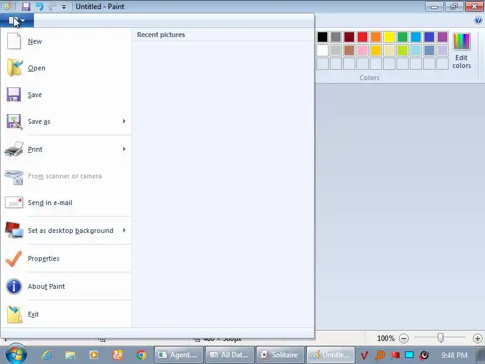The height and width of the screenshot is (364, 485).
Task: Select the dark gray color swatch
Action: coord(336,37)
